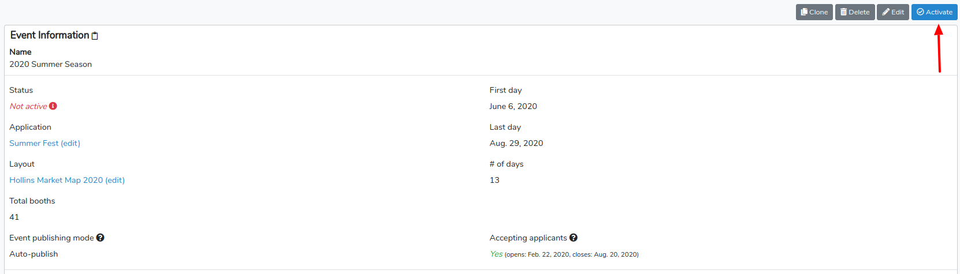The image size is (960, 274).
Task: Click the First day value June 6, 2020
Action: [513, 106]
